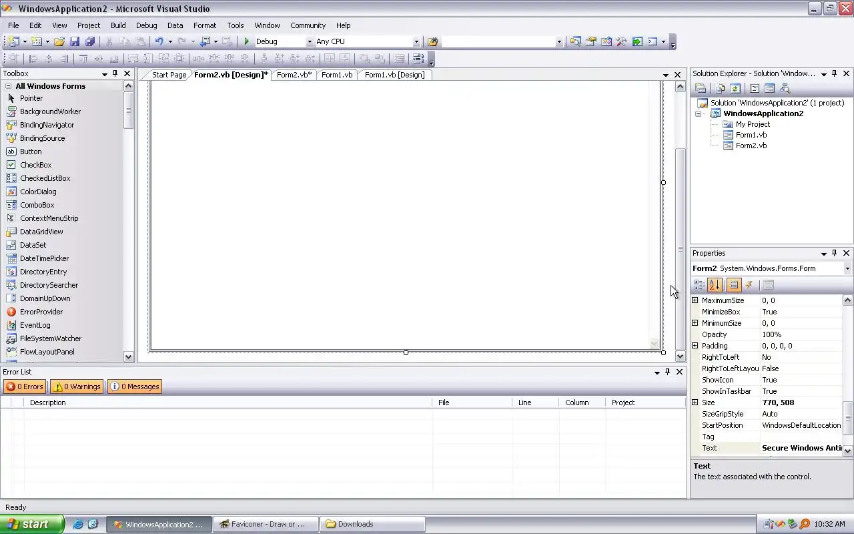Screen dimensions: 854x534
Task: Open the Debug configuration dropdown
Action: [x=309, y=42]
